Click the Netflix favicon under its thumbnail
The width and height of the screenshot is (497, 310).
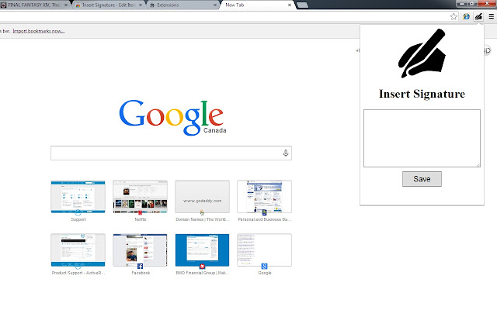coord(140,212)
